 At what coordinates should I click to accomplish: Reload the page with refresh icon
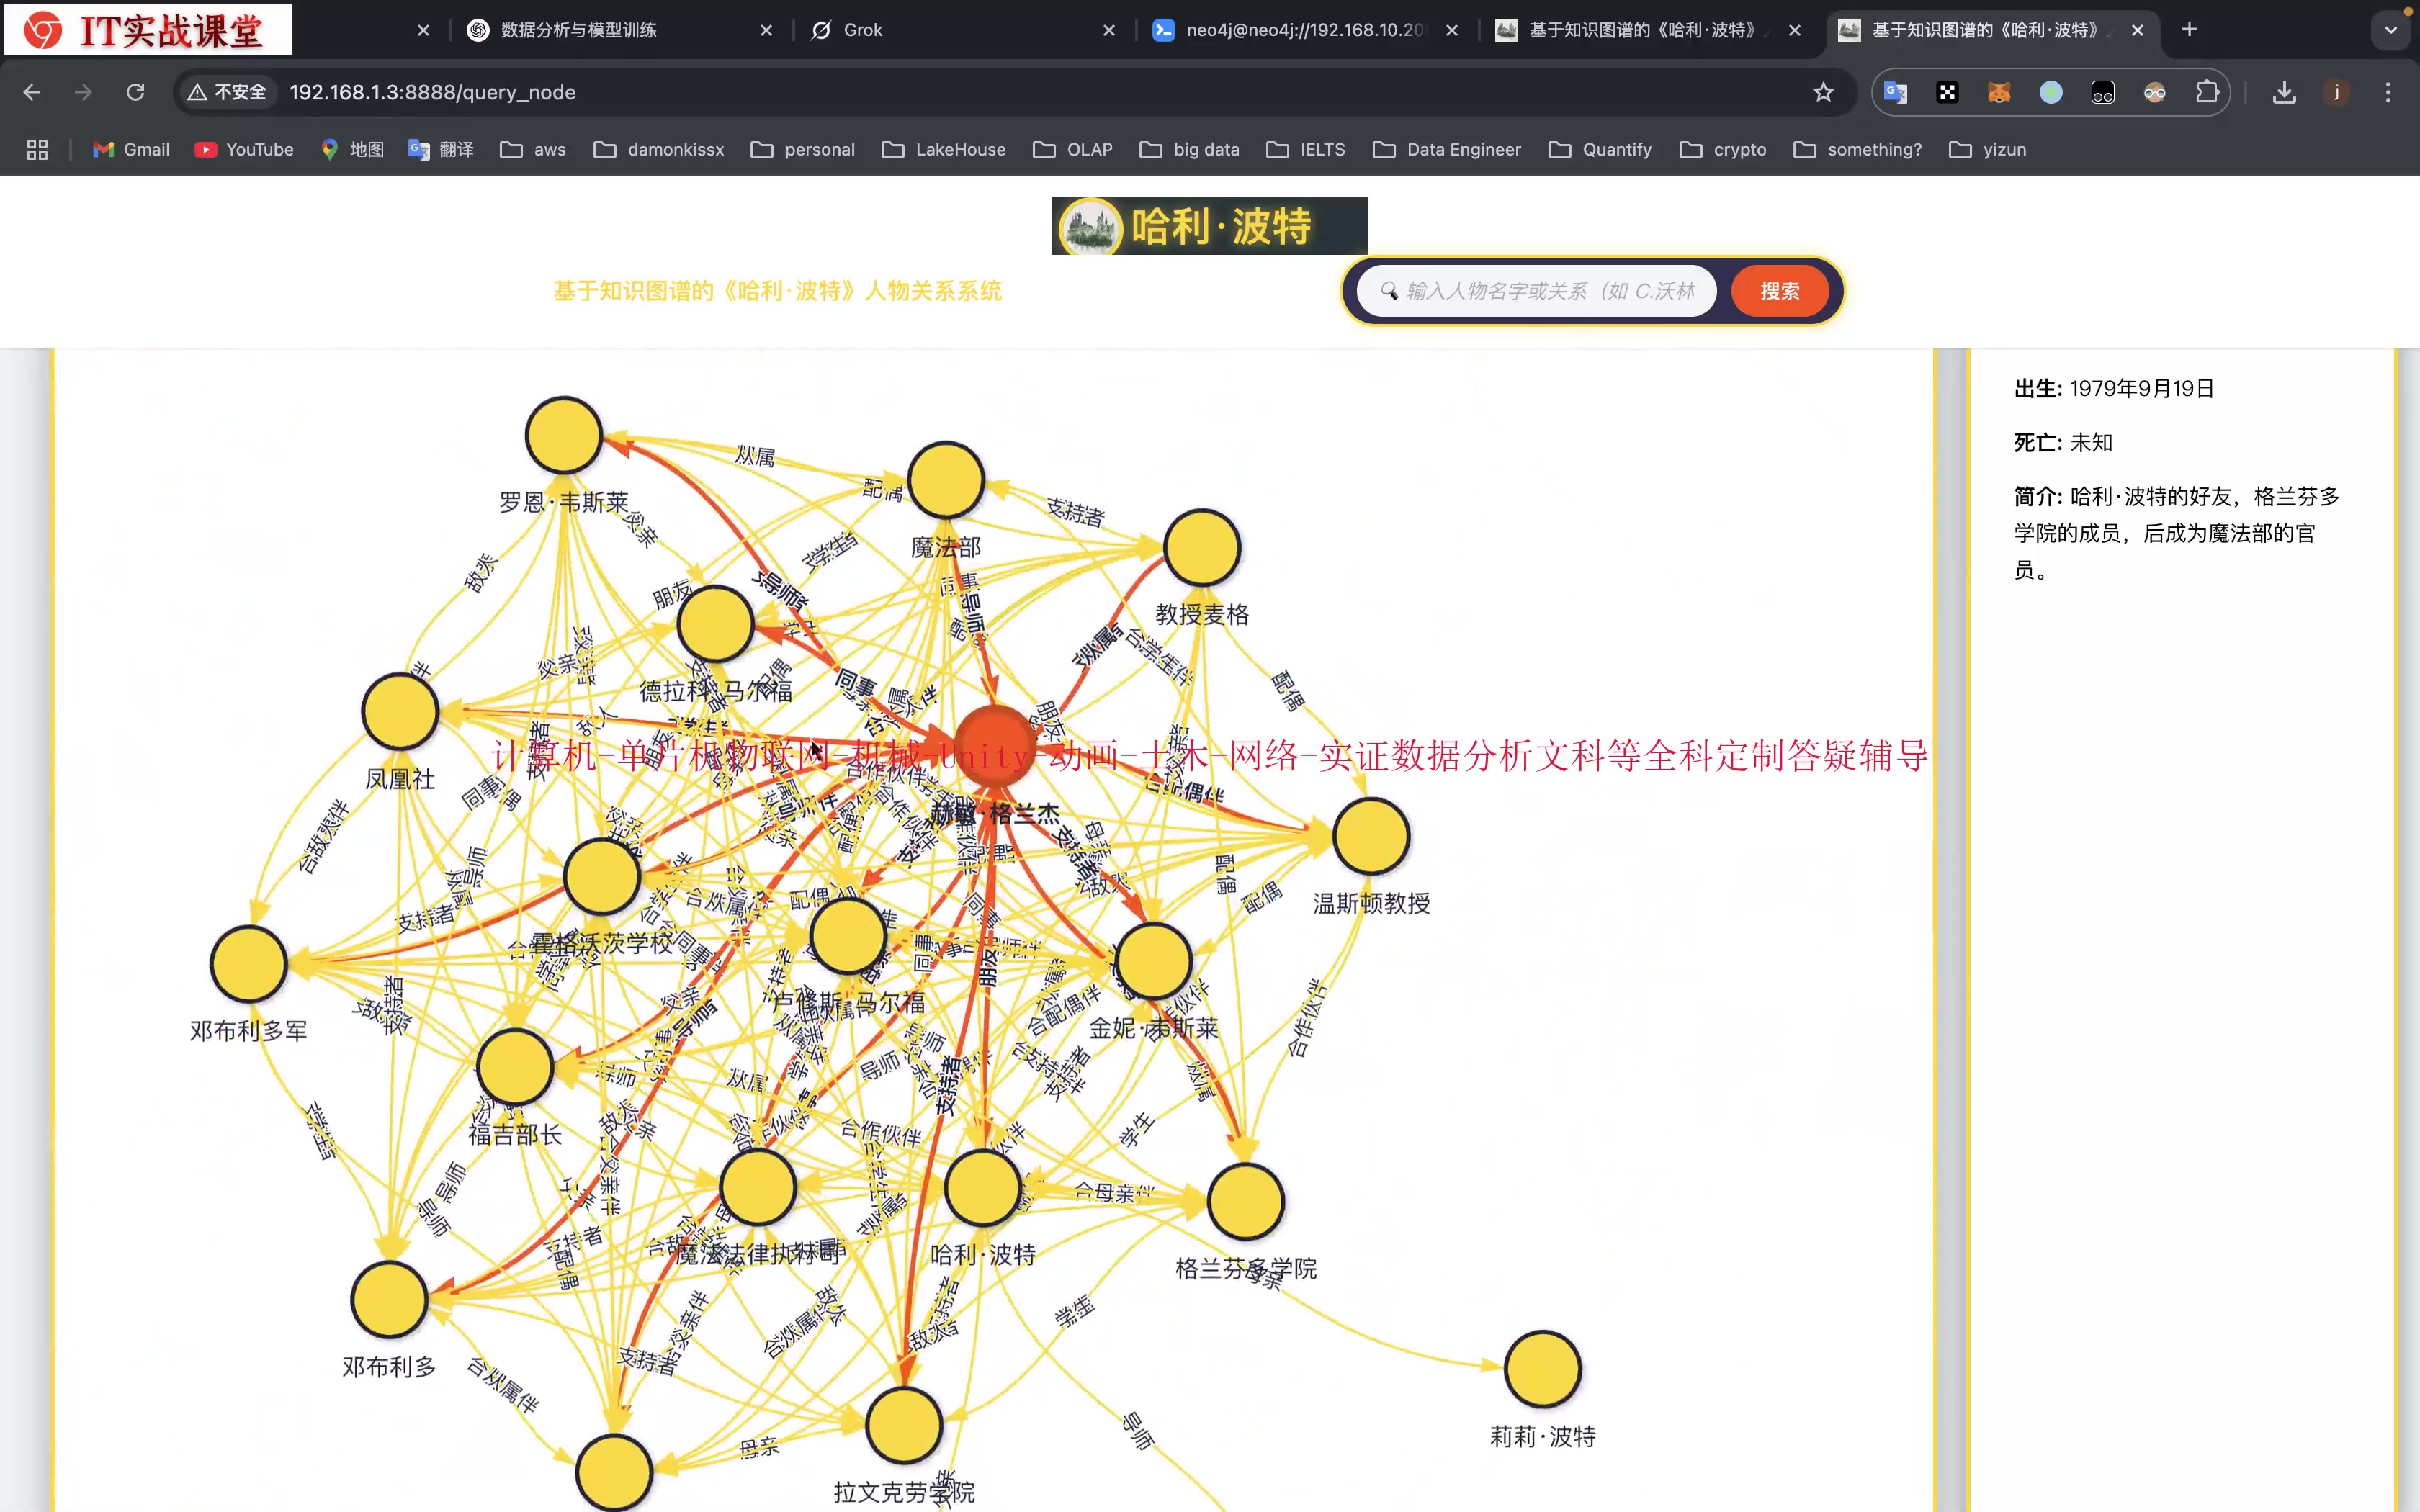tap(135, 92)
